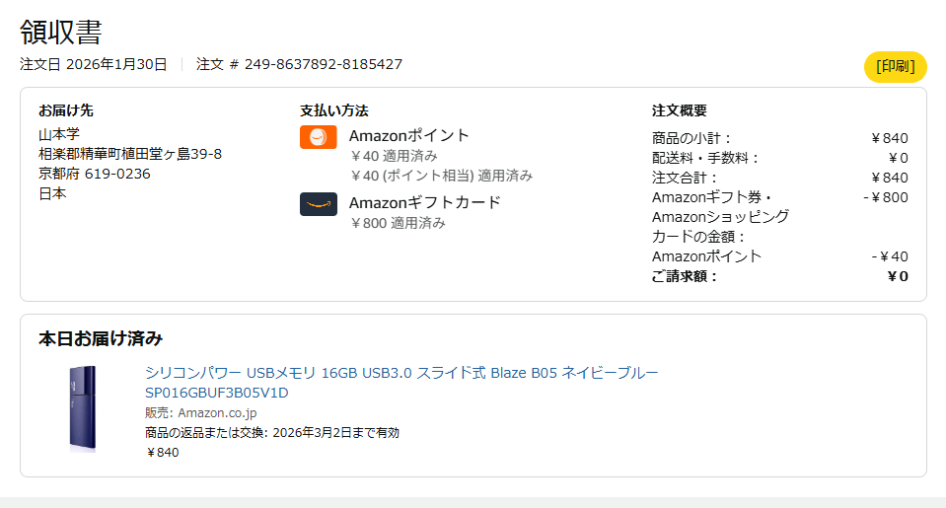The height and width of the screenshot is (508, 946).
Task: Click the 販売: Amazon.co.jp seller text
Action: click(x=200, y=412)
